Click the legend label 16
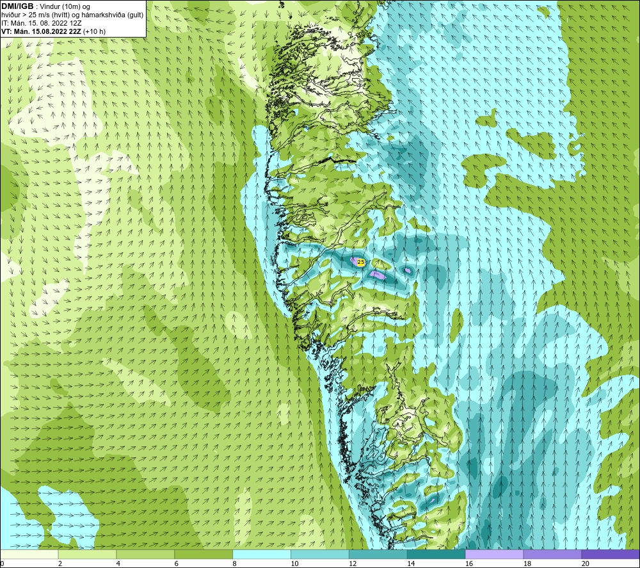 [469, 564]
